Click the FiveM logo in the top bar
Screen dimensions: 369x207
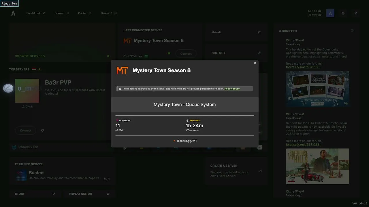point(13,13)
